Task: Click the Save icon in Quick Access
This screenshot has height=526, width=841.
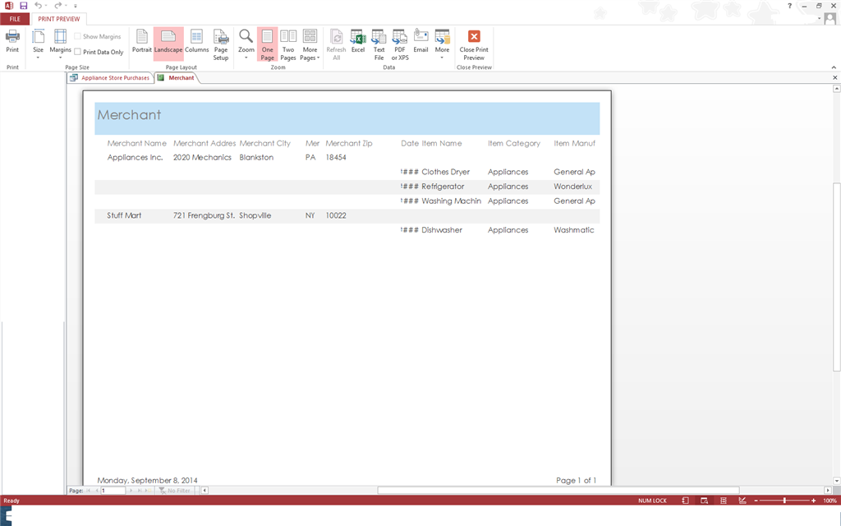Action: [23, 6]
